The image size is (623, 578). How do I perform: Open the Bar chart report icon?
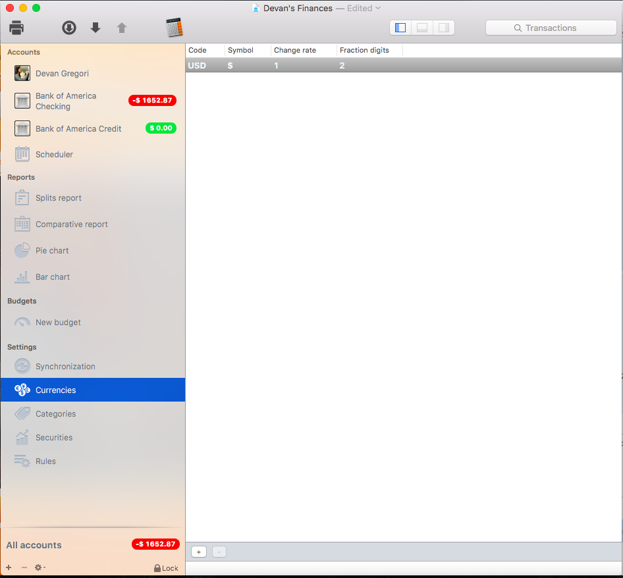[x=22, y=276]
